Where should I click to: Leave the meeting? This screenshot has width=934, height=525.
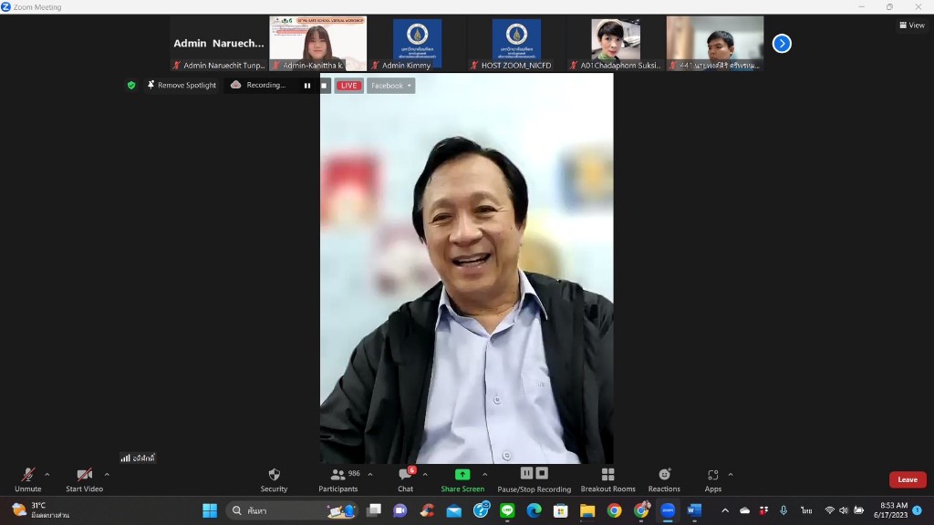point(908,479)
